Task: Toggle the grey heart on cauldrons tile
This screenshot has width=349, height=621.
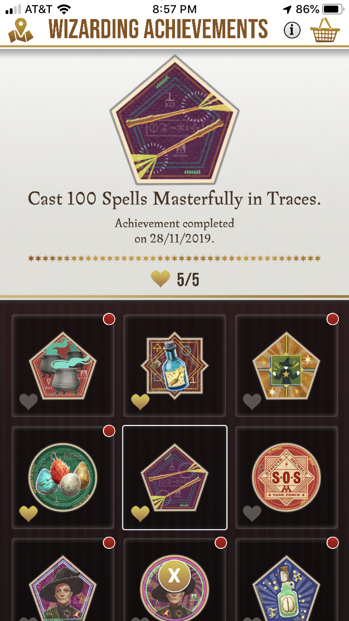Action: 28,401
